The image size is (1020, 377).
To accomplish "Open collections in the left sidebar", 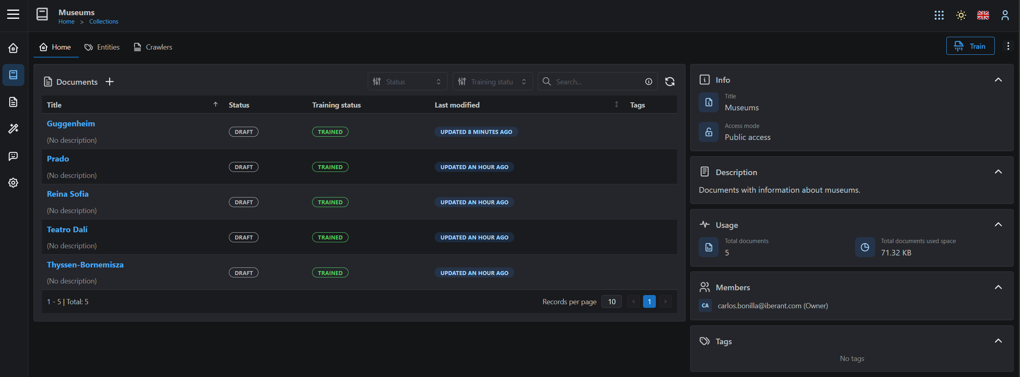I will (13, 75).
